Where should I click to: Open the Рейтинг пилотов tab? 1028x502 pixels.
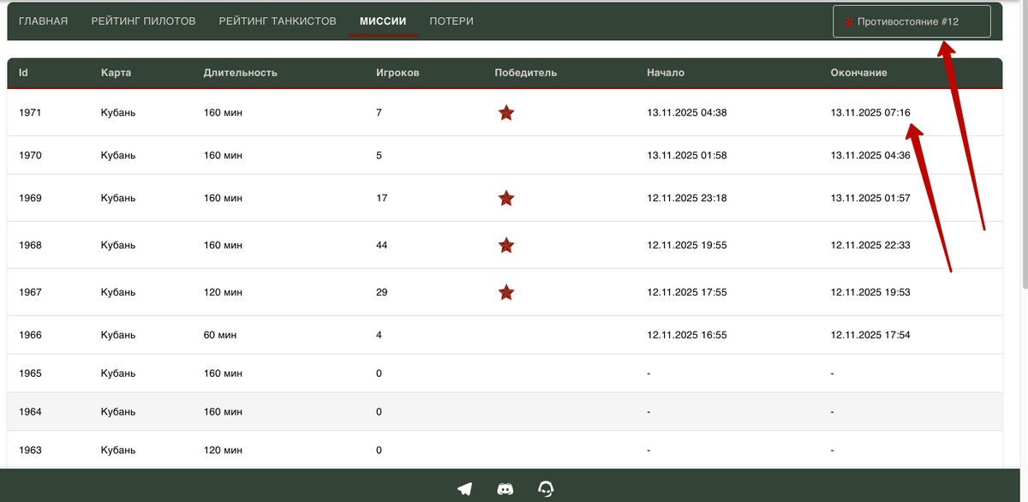[x=143, y=21]
